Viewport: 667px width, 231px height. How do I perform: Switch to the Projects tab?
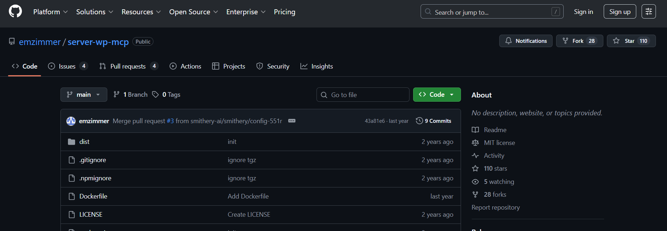coord(229,66)
